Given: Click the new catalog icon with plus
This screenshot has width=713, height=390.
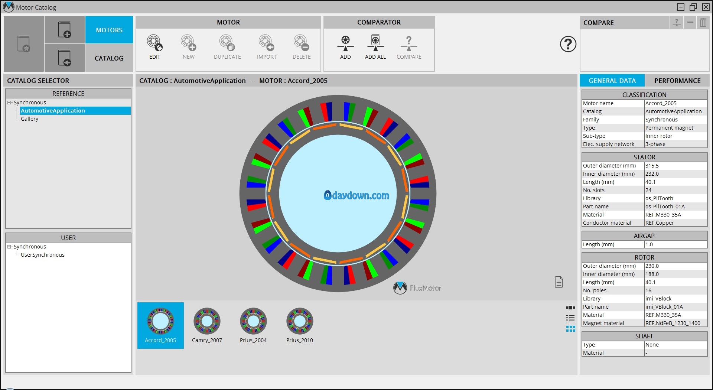Looking at the screenshot, I should click(x=65, y=30).
